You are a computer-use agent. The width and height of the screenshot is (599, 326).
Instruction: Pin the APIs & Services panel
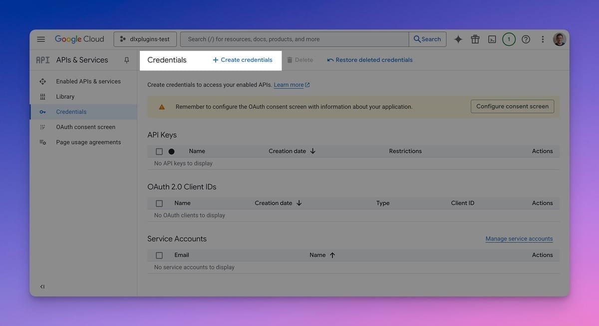click(x=126, y=60)
